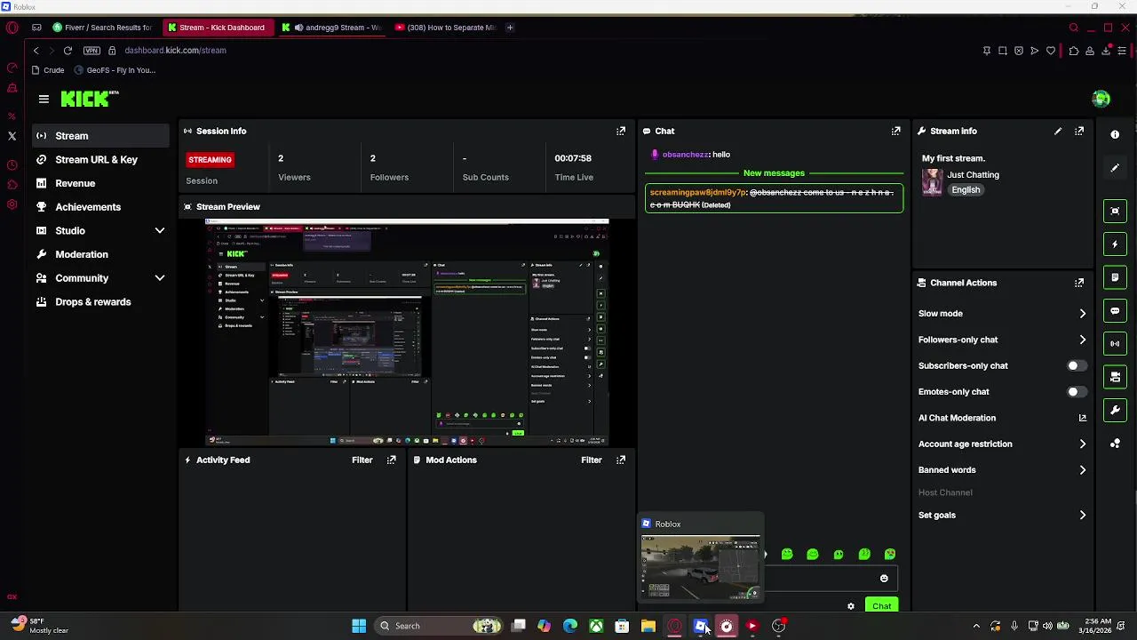This screenshot has width=1137, height=640.
Task: Open the Achievements sidebar item
Action: tap(100, 207)
